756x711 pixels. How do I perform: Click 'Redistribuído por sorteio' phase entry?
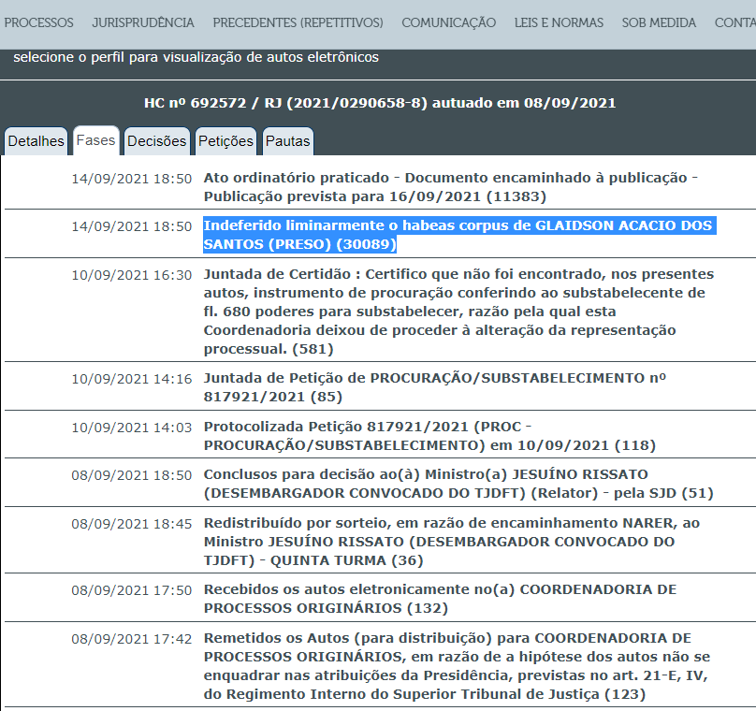pyautogui.click(x=451, y=542)
